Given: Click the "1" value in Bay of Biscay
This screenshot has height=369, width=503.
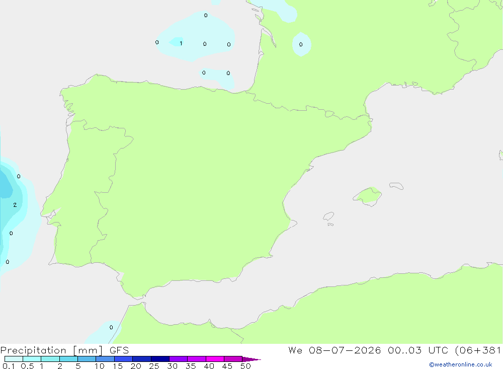Looking at the screenshot, I should [181, 43].
